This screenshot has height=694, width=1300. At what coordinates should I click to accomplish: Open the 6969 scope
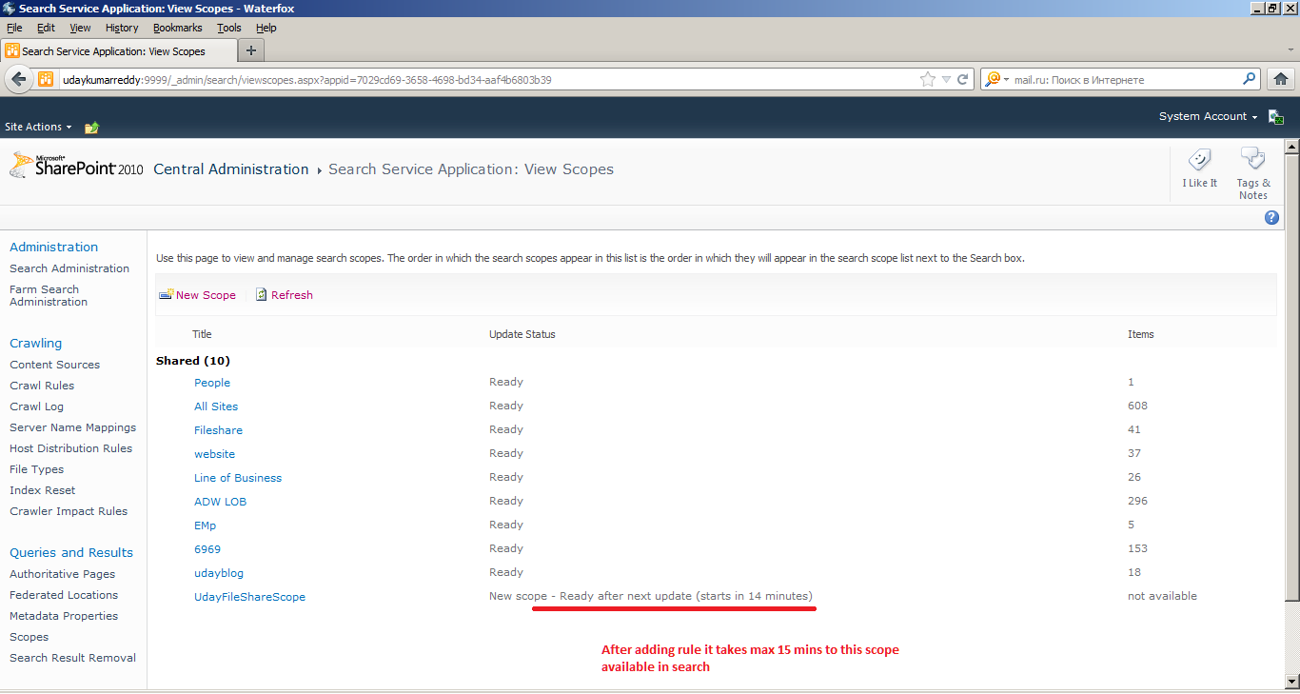207,549
